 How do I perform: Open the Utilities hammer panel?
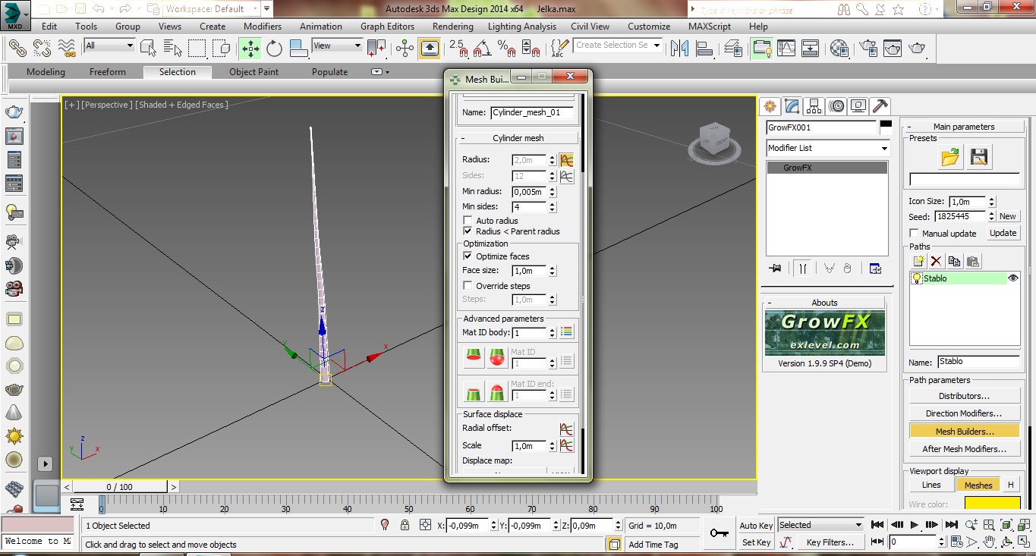click(x=880, y=106)
